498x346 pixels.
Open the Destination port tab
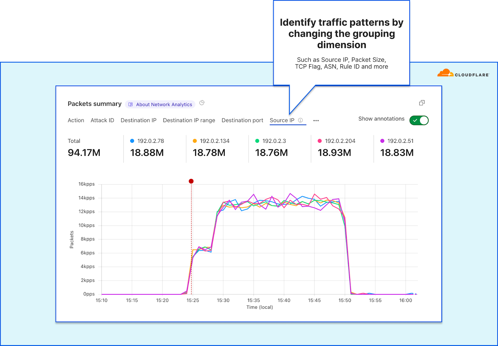pos(242,120)
